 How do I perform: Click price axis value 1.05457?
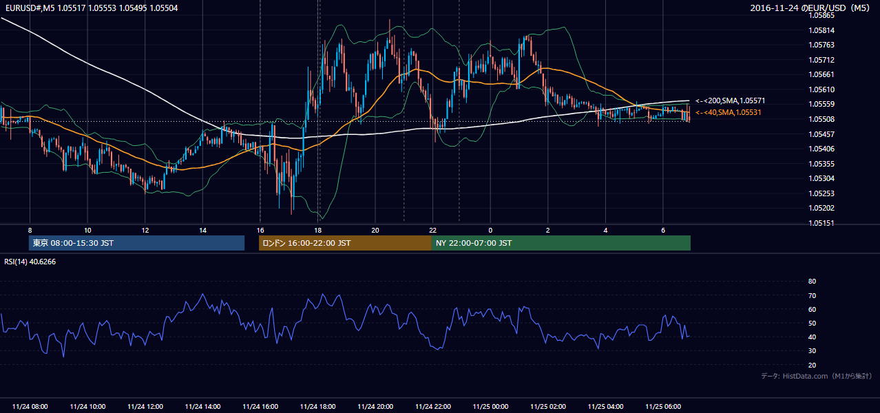[x=822, y=134]
